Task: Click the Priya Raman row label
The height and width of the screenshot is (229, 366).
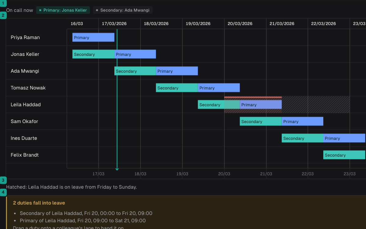Action: pyautogui.click(x=25, y=37)
